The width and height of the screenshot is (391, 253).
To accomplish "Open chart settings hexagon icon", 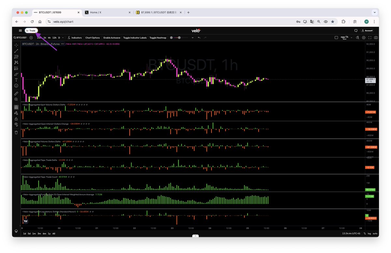I will (x=364, y=38).
